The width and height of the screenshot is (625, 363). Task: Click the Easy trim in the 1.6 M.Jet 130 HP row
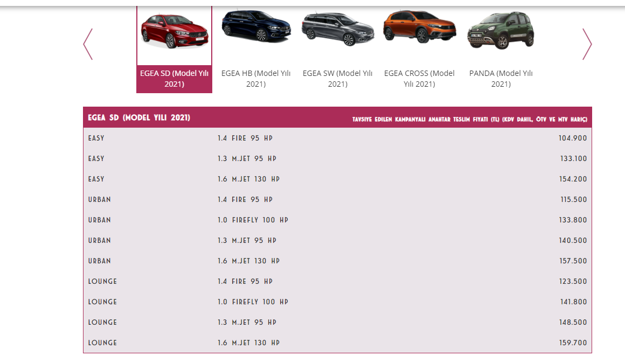tap(96, 179)
